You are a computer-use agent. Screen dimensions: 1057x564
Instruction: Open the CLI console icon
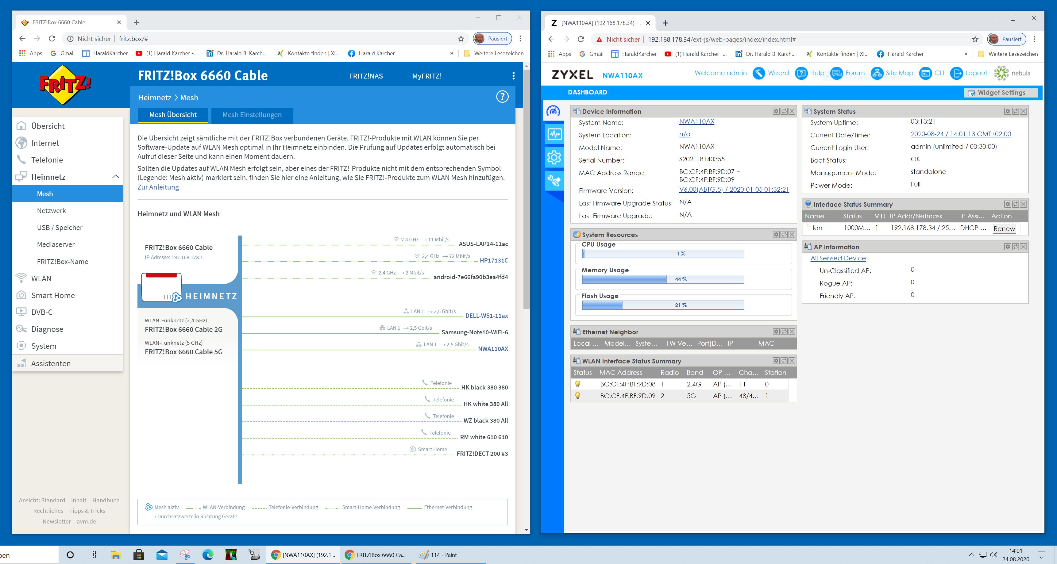(926, 73)
